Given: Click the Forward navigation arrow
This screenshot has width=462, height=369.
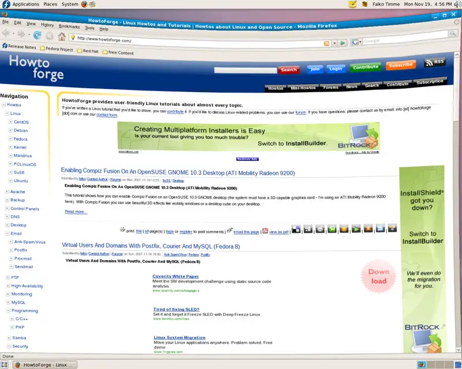Looking at the screenshot, I should (x=21, y=34).
